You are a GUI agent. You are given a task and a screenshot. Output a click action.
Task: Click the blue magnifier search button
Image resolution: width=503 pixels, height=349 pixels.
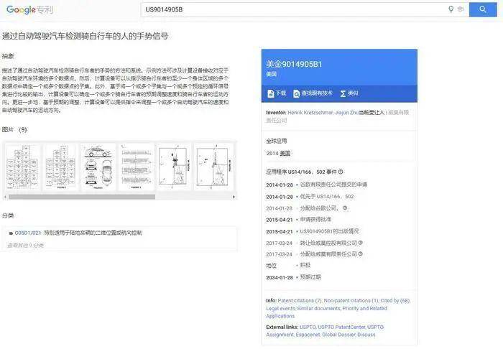(x=483, y=9)
